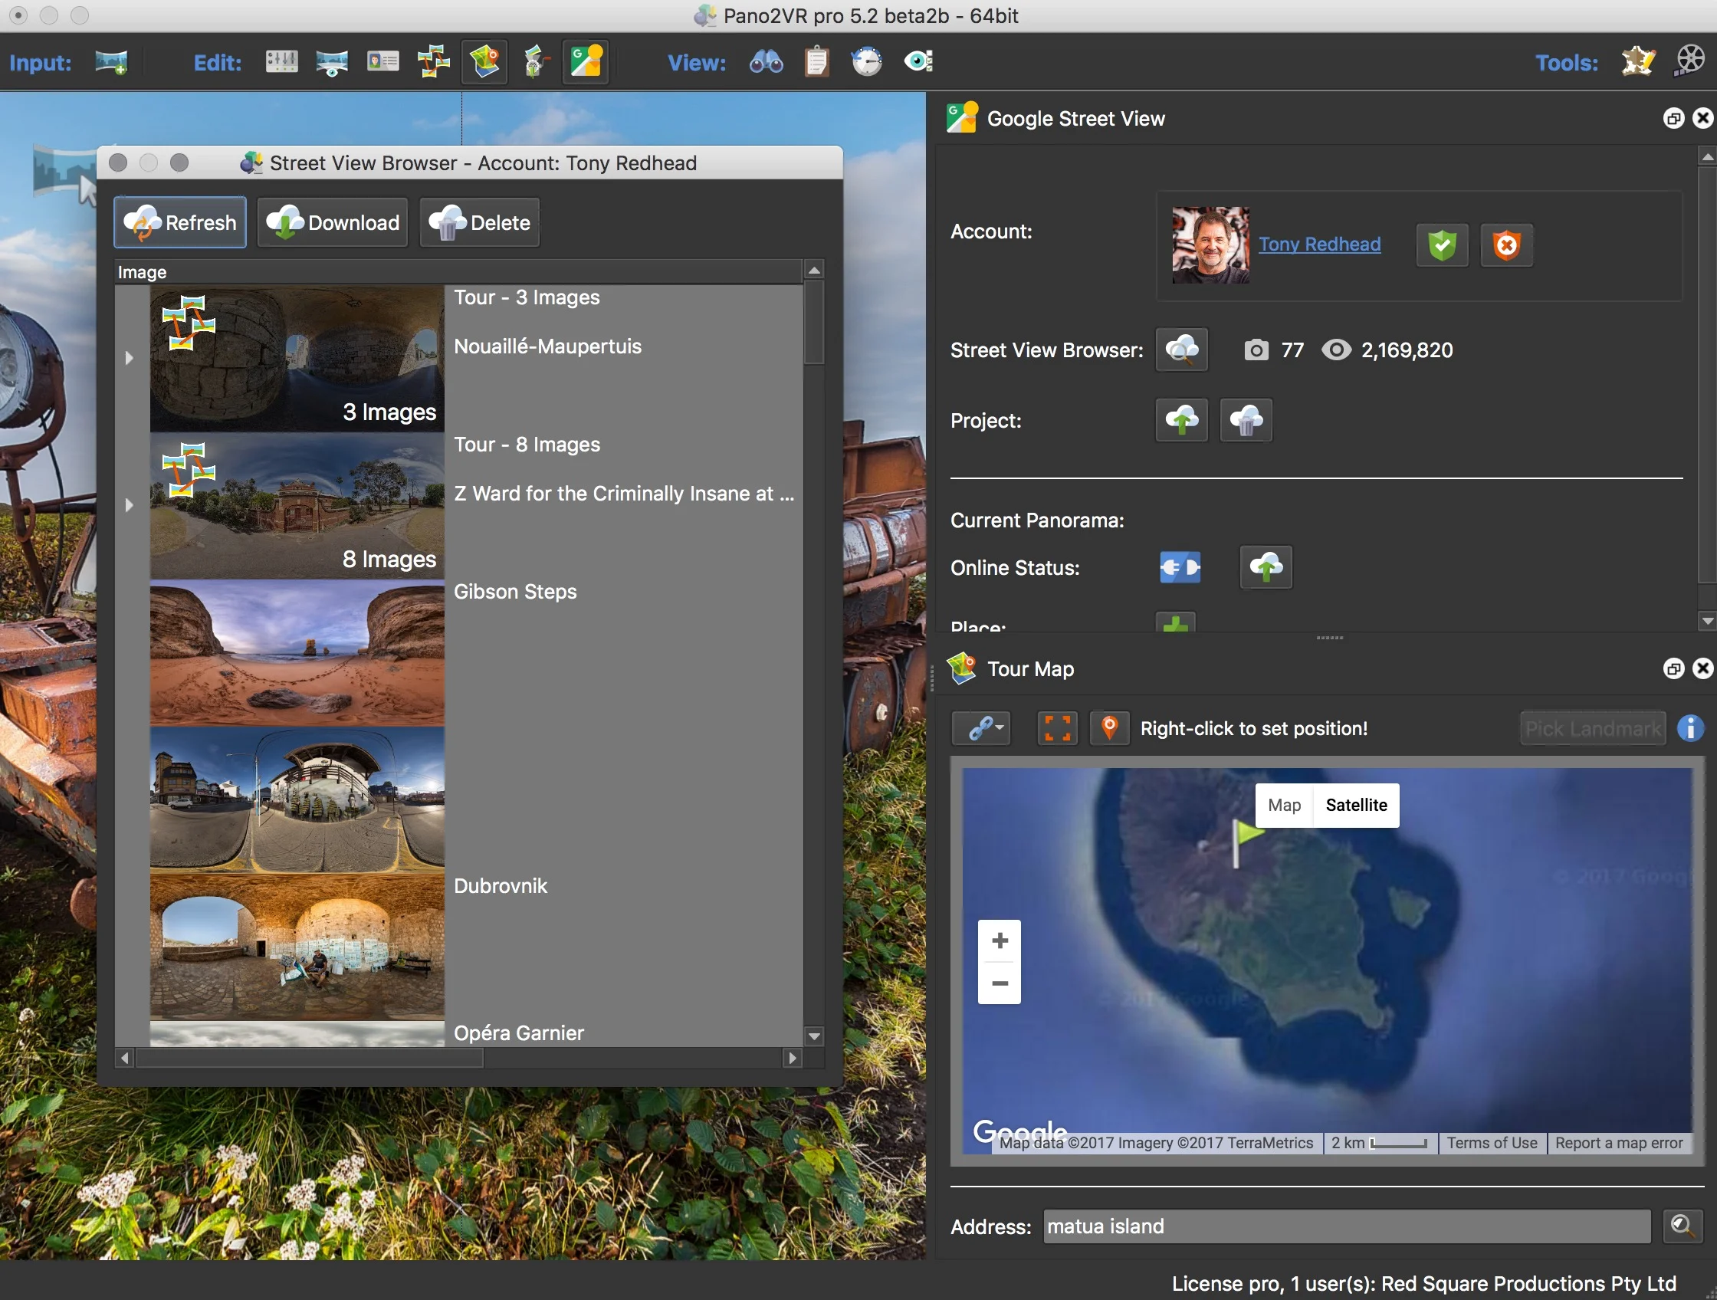Click the map info icon
1717x1300 pixels.
(x=1690, y=728)
